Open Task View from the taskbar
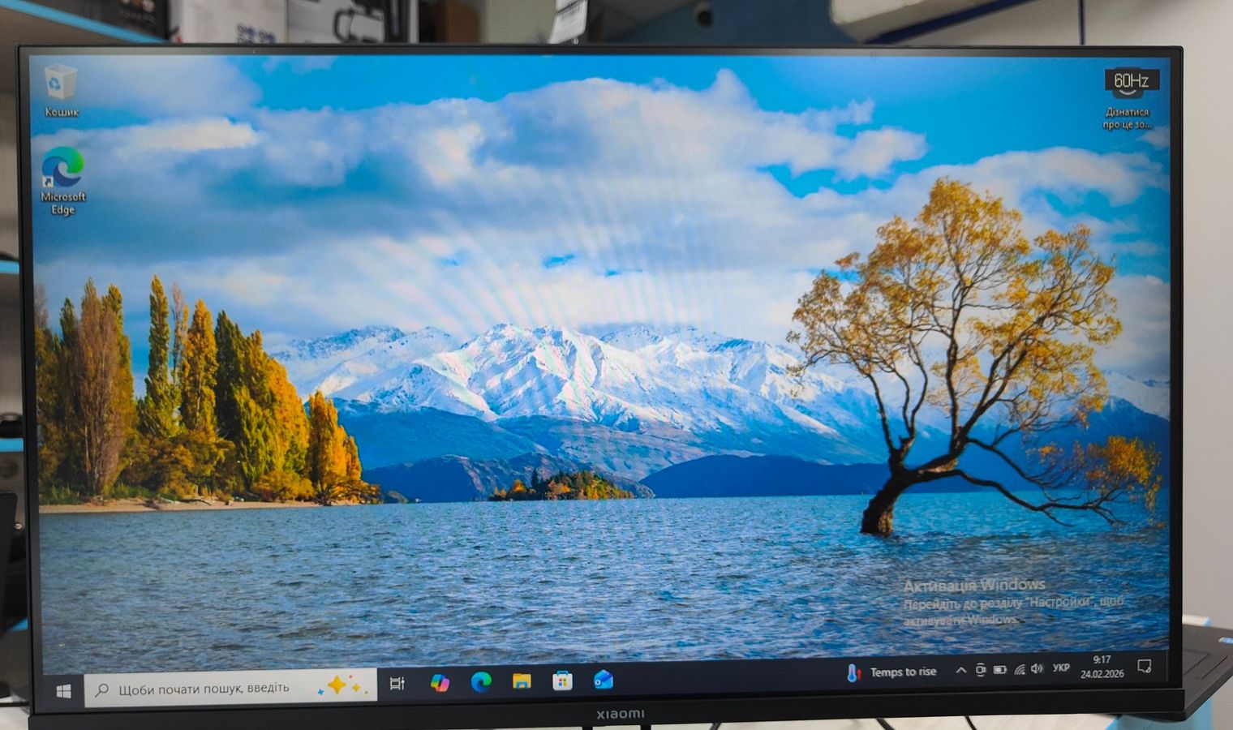 397,684
